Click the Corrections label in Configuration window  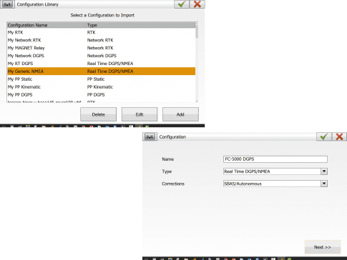click(173, 184)
